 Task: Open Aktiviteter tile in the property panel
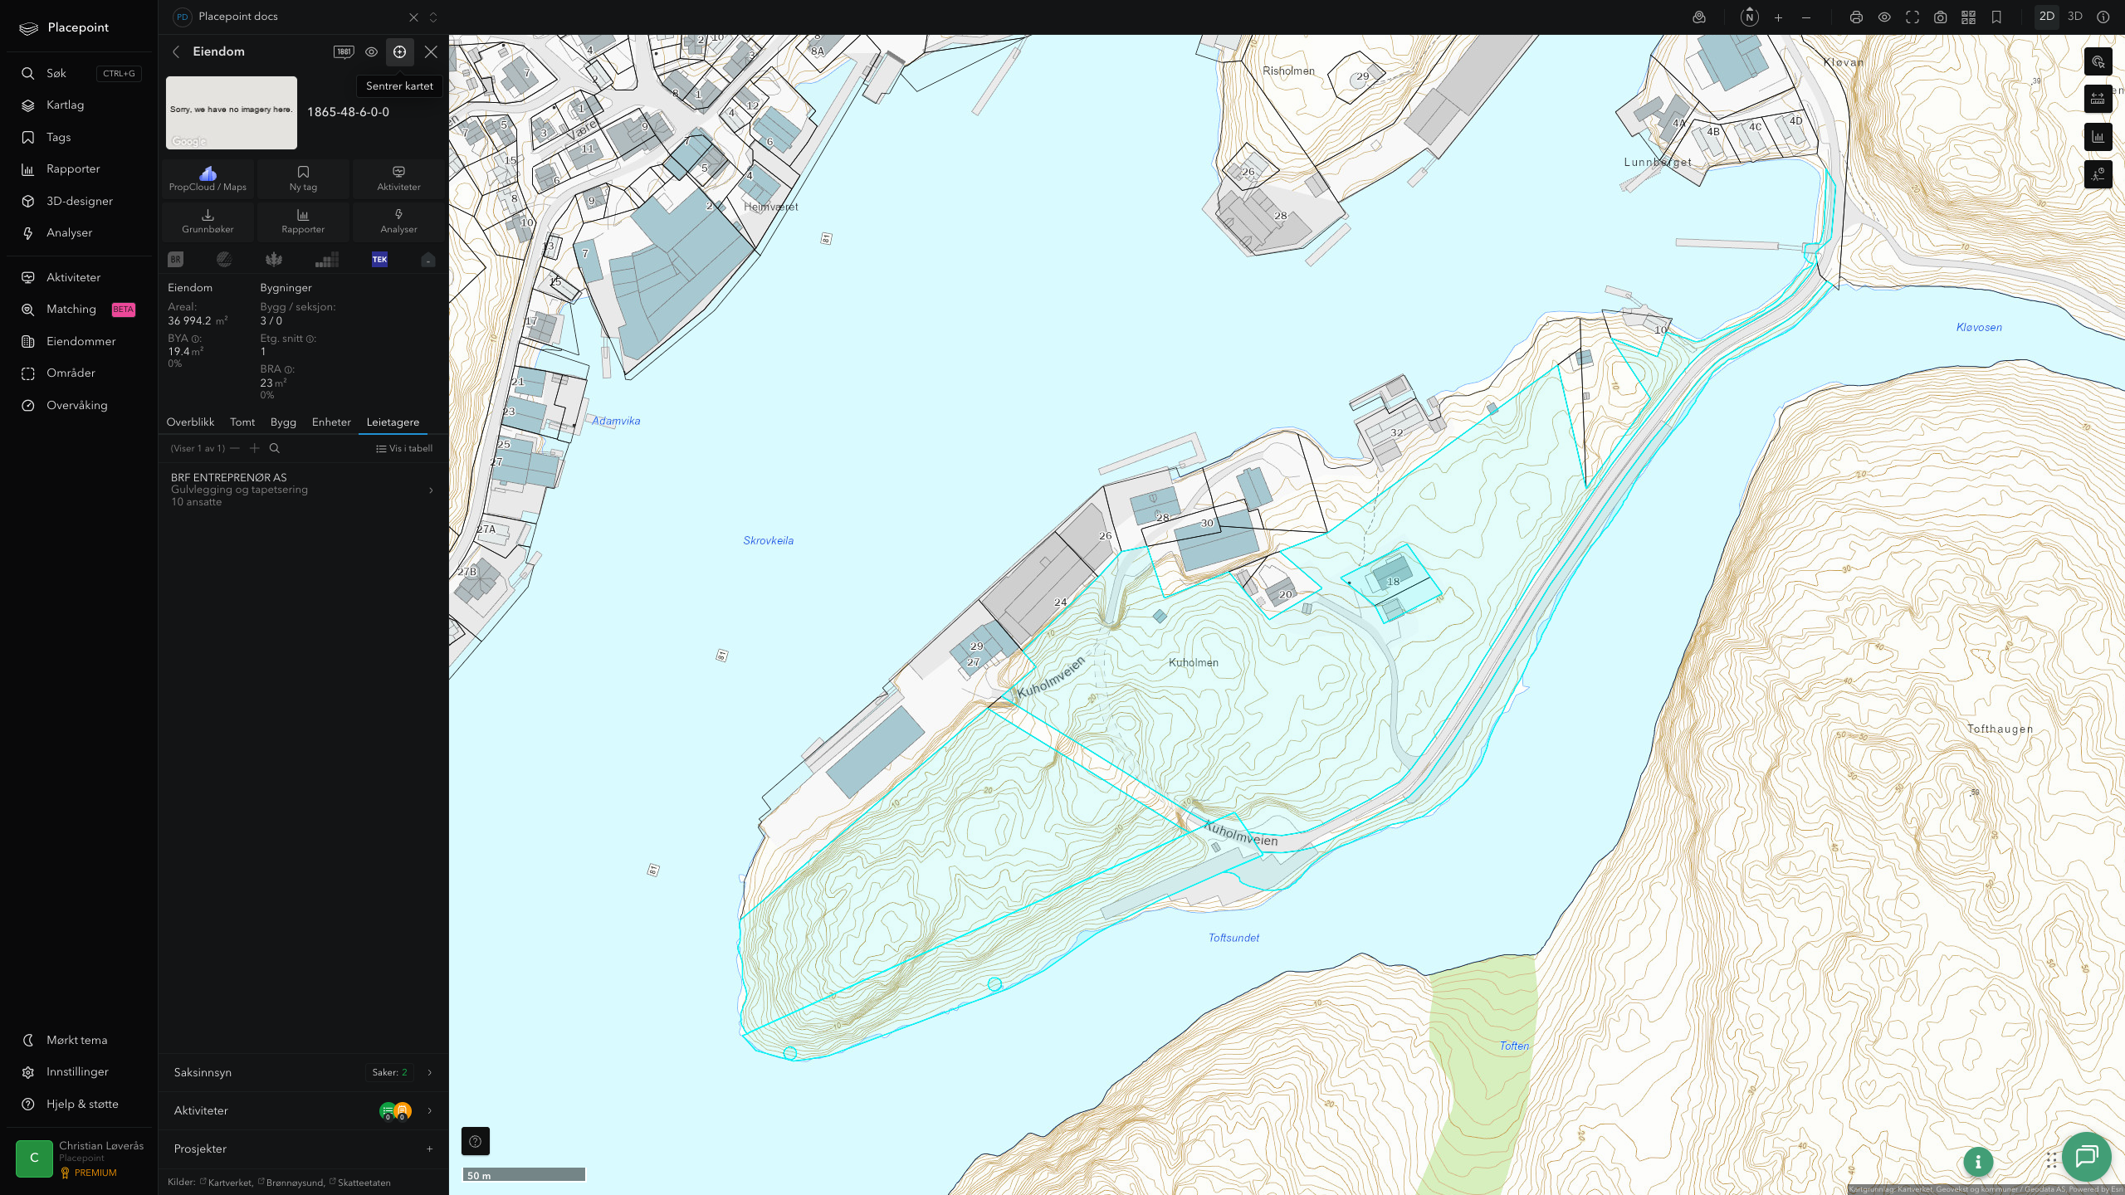[x=398, y=178]
